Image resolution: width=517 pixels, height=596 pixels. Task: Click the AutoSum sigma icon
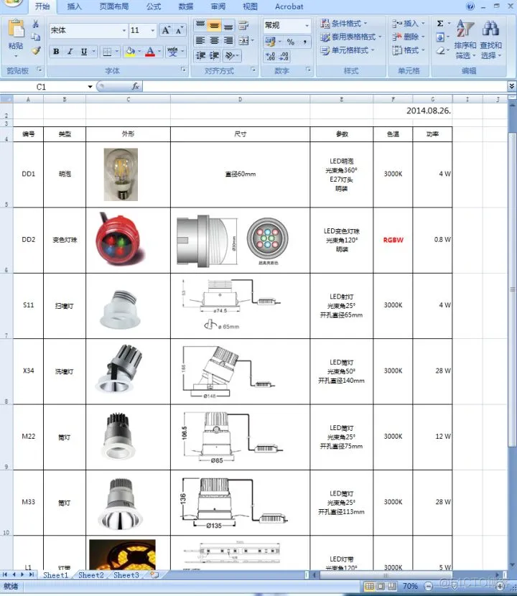(440, 24)
